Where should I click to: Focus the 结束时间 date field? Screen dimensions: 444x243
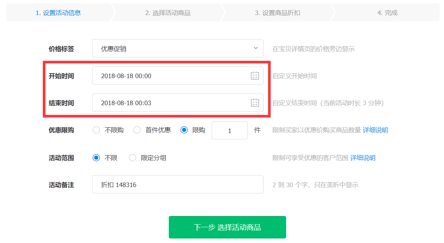177,103
